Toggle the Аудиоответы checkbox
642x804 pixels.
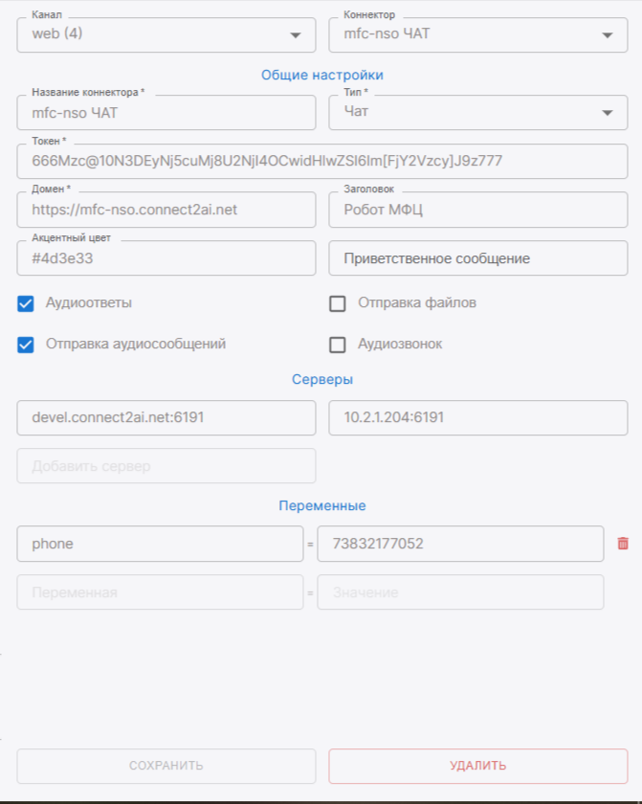[x=26, y=303]
